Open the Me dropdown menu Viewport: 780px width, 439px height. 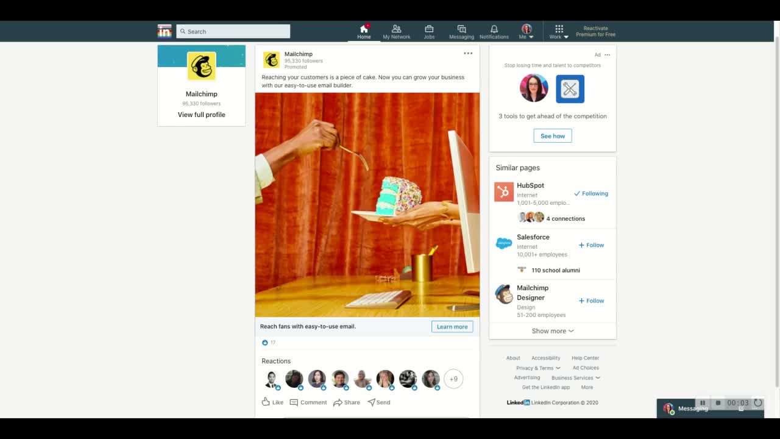(x=526, y=32)
